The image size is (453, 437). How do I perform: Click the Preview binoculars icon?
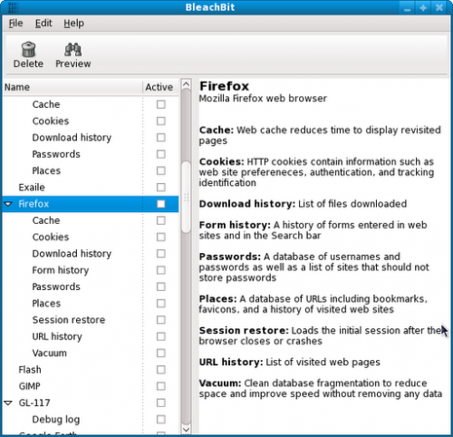tap(72, 50)
